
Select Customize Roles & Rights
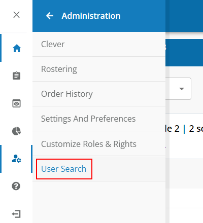tap(99, 144)
